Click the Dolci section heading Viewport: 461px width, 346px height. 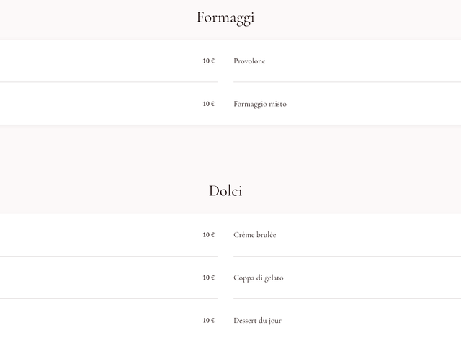click(225, 191)
